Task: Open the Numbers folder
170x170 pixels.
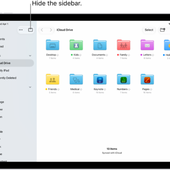Action: tap(124, 79)
